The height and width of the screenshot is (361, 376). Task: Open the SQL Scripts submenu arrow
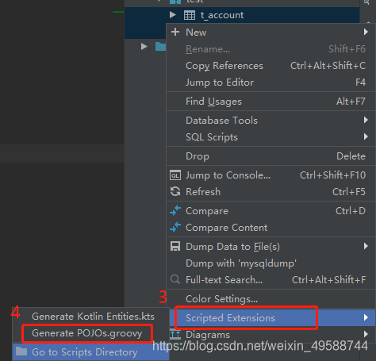click(x=366, y=136)
